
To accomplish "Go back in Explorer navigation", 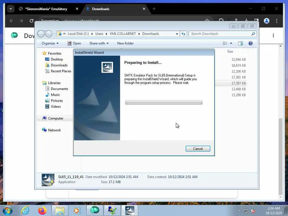I will point(41,34).
